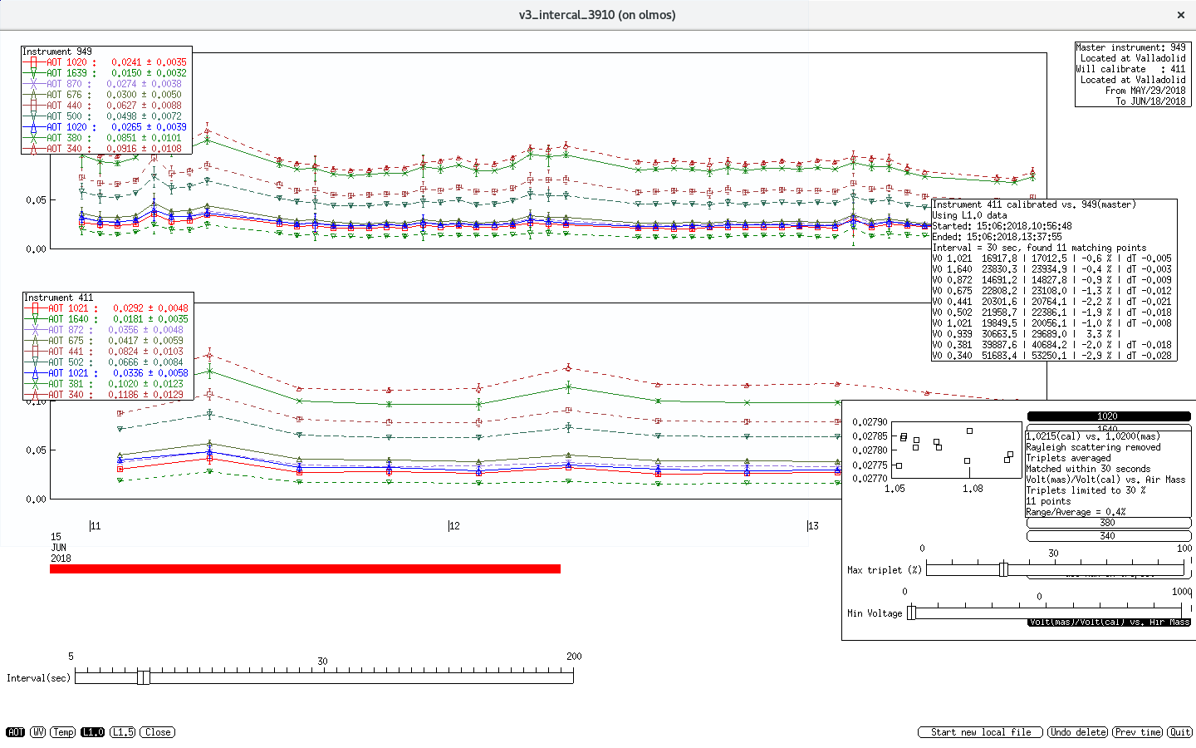Viewport: 1196px width, 748px height.
Task: Click legend entry AOT 872 : 0.0356
Action: [108, 330]
